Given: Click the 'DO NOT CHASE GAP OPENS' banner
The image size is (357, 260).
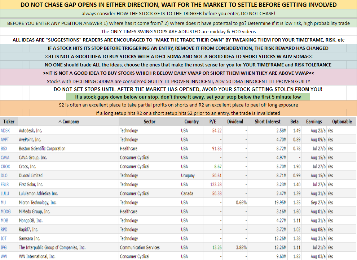Looking at the screenshot, I should click(178, 5).
